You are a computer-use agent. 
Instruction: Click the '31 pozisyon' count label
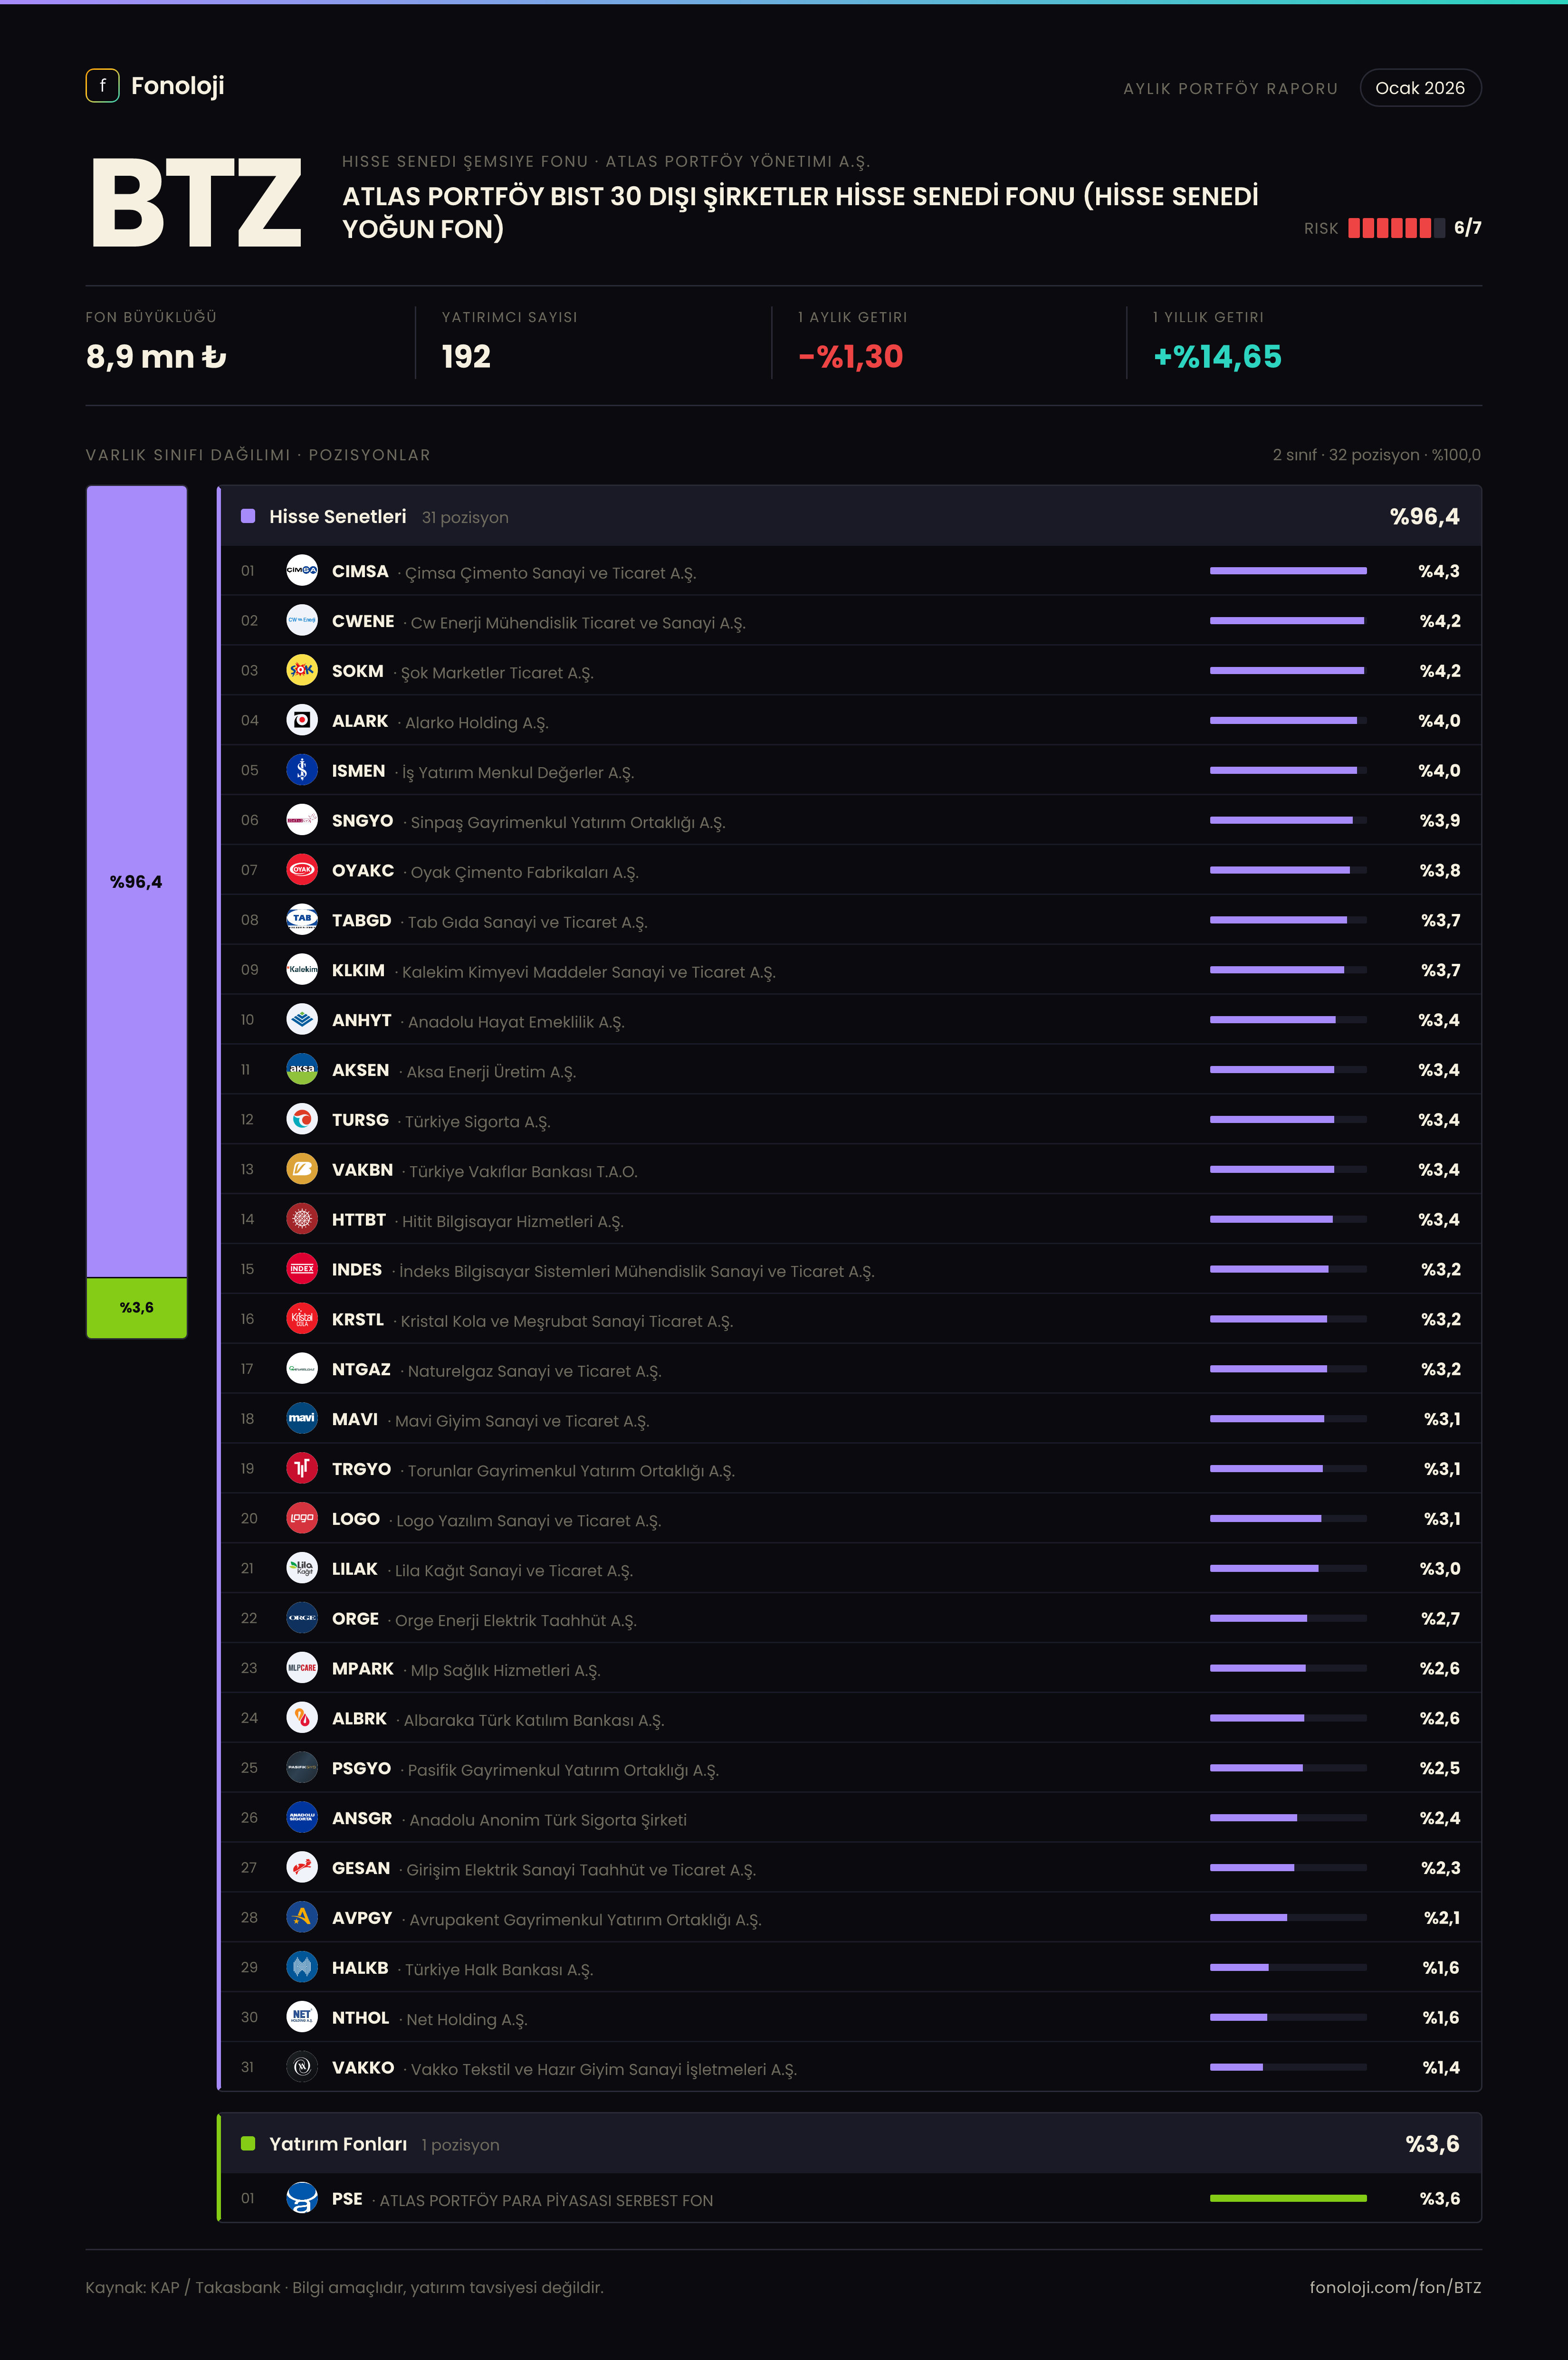tap(465, 518)
